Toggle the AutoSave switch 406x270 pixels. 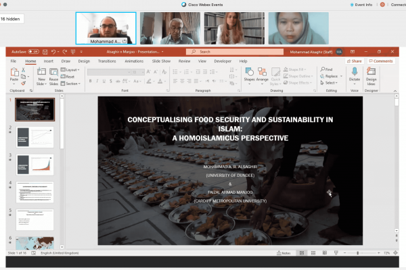click(x=33, y=52)
